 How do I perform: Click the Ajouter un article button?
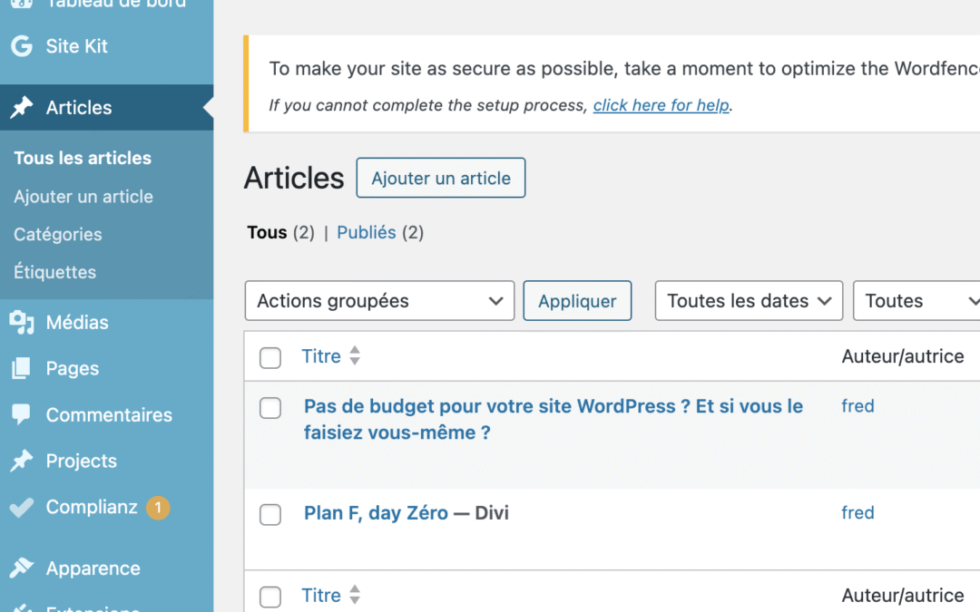tap(441, 178)
